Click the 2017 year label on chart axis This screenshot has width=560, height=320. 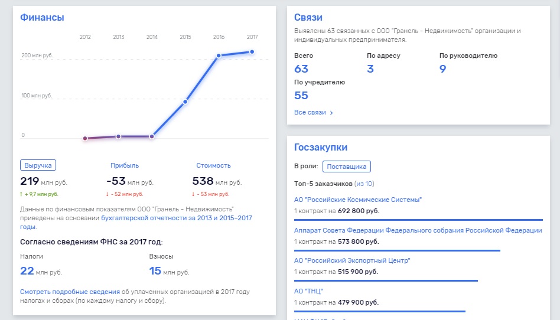[252, 37]
